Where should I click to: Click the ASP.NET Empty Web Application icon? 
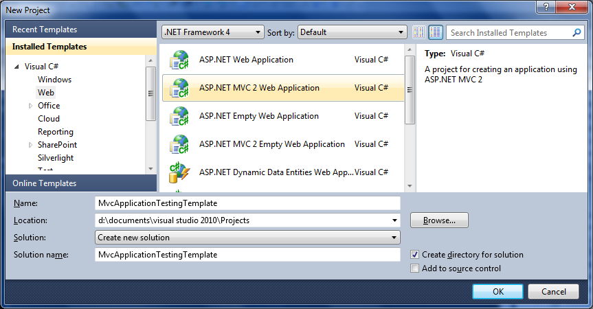click(x=179, y=116)
